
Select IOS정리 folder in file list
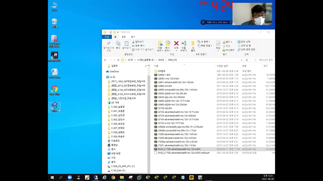pos(161,71)
